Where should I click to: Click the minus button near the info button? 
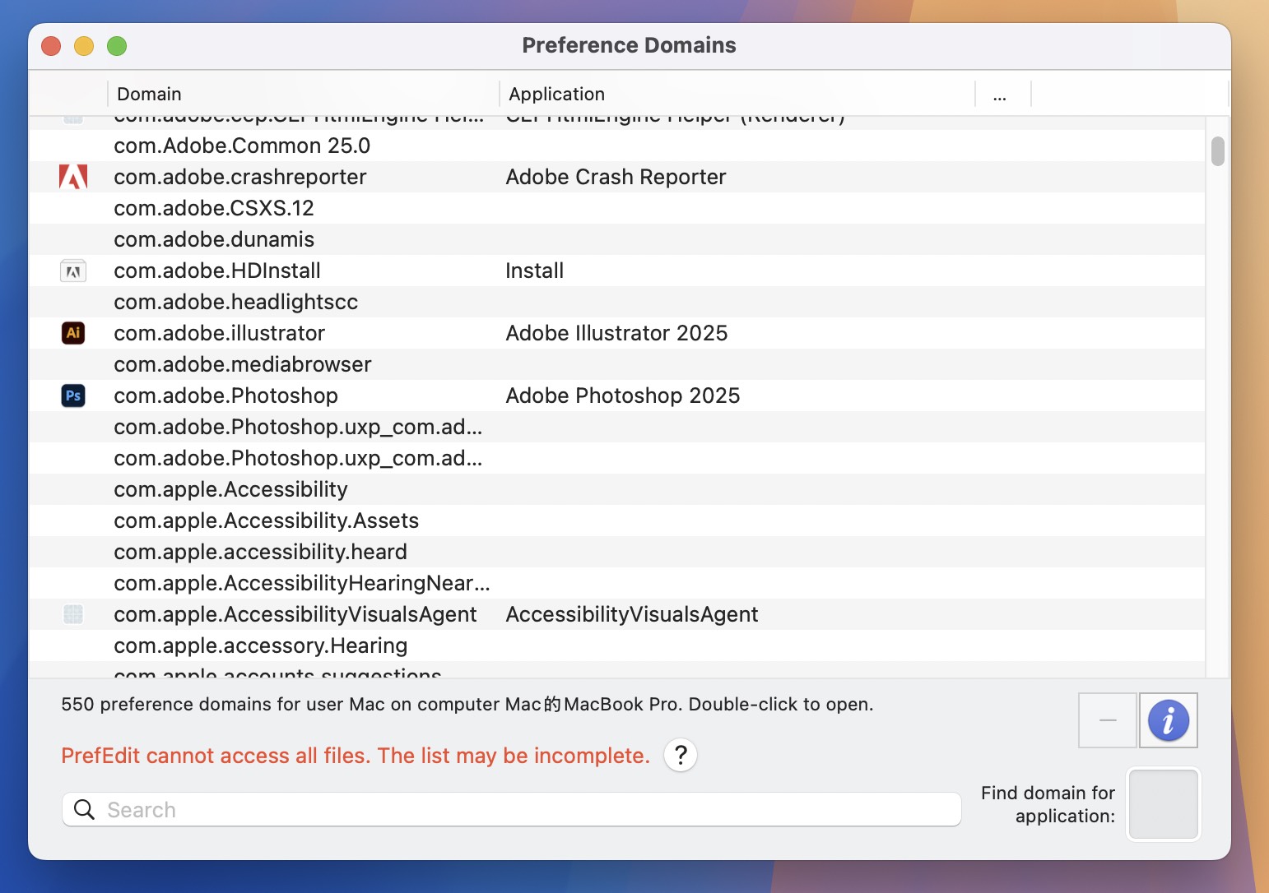point(1107,720)
